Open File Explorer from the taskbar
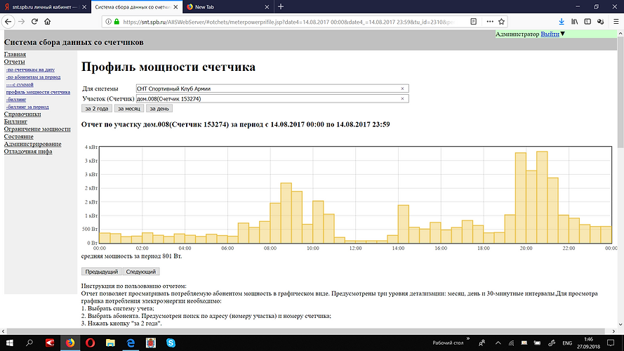This screenshot has width=624, height=351. [110, 343]
